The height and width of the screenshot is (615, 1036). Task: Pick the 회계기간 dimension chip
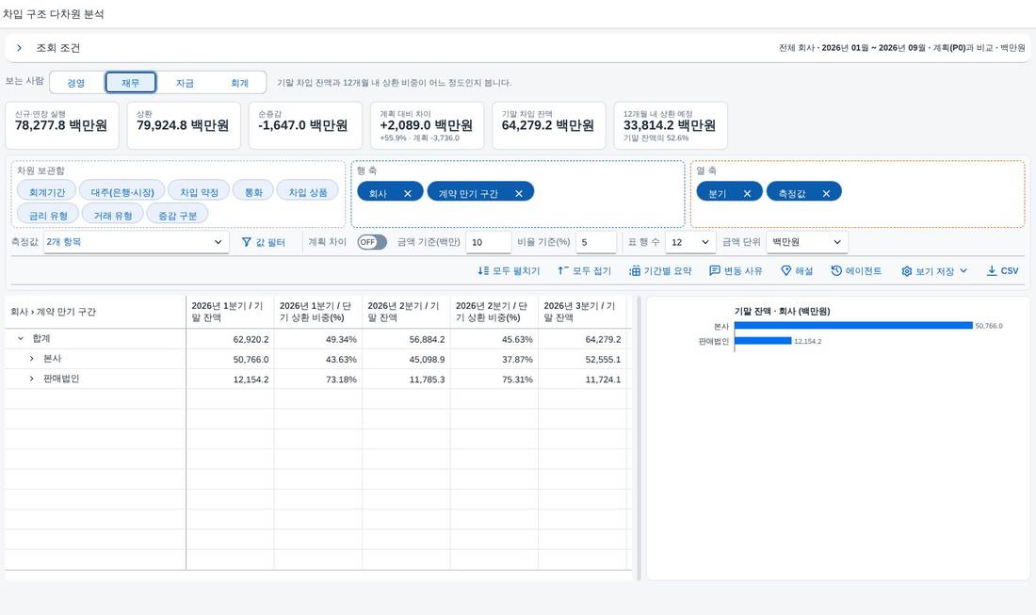(x=47, y=192)
